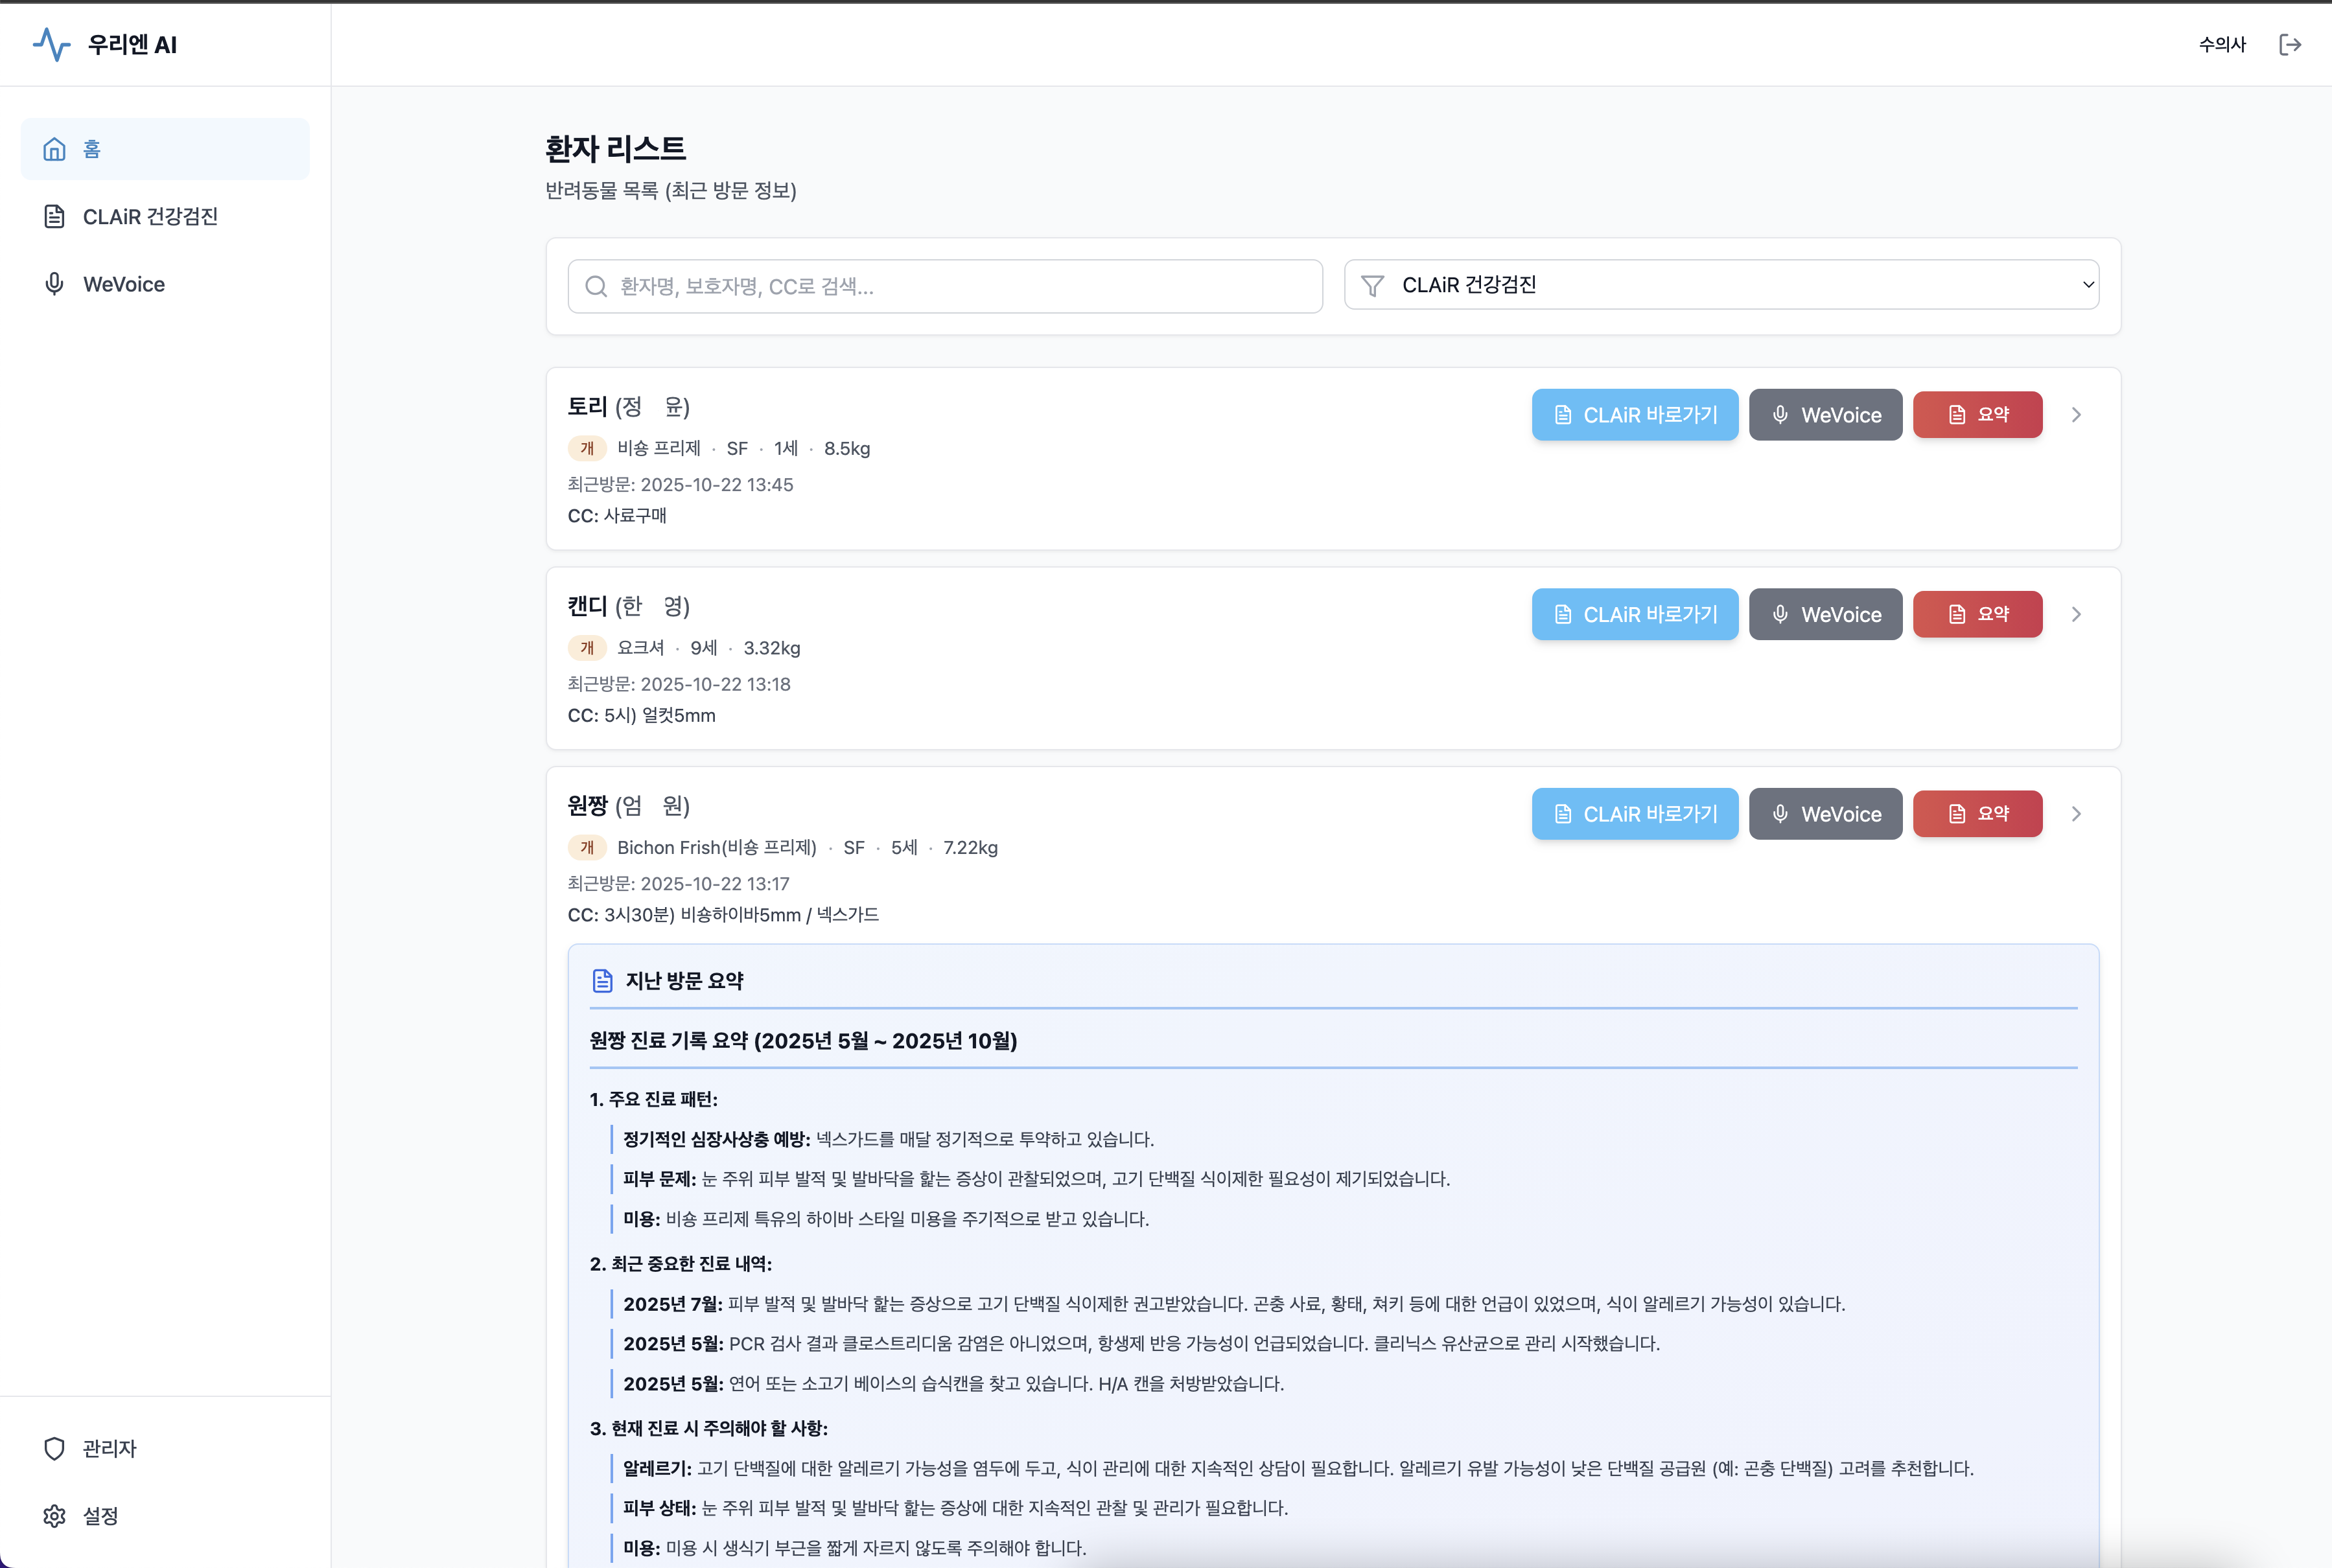Image resolution: width=2332 pixels, height=1568 pixels.
Task: Click the 우리엔 AI pulse logo
Action: (52, 44)
